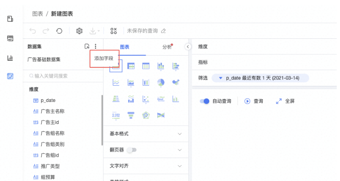This screenshot has width=340, height=181.
Task: Select the 2,312 KPI number card chart
Action: pyautogui.click(x=116, y=116)
